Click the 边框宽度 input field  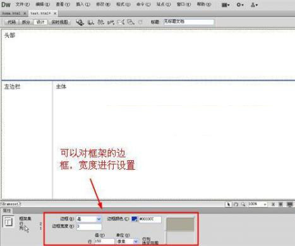(x=89, y=226)
